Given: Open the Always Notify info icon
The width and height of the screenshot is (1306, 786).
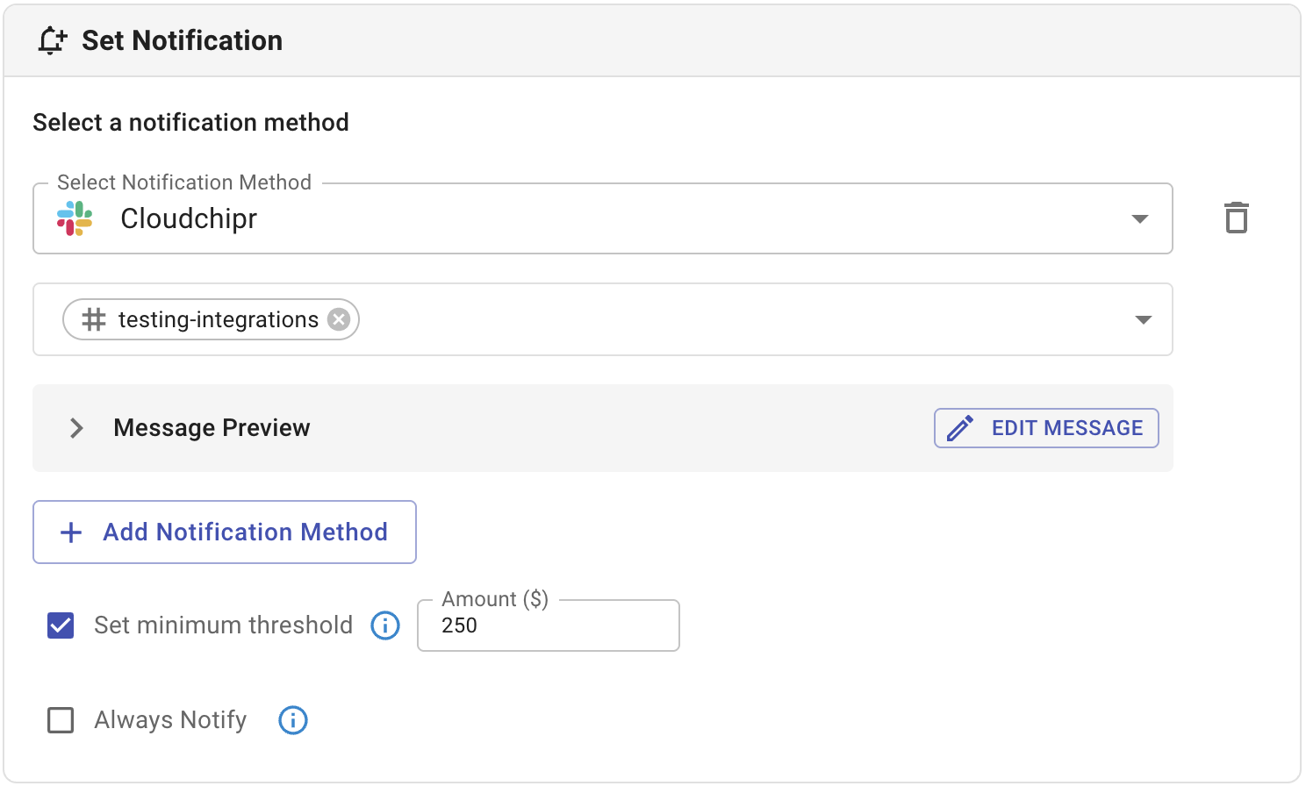Looking at the screenshot, I should tap(293, 720).
